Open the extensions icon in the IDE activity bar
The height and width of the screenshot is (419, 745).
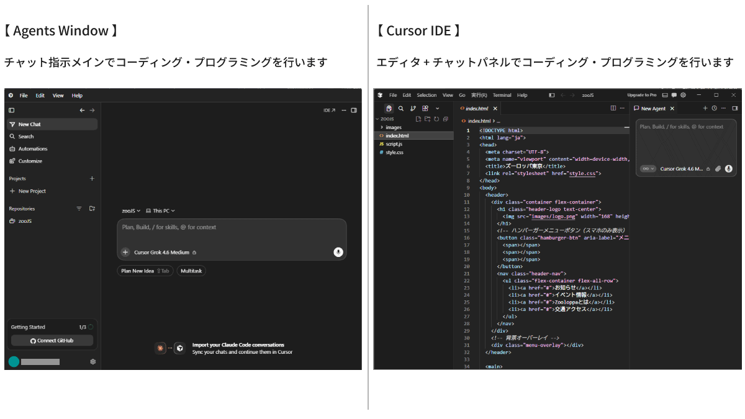point(425,108)
